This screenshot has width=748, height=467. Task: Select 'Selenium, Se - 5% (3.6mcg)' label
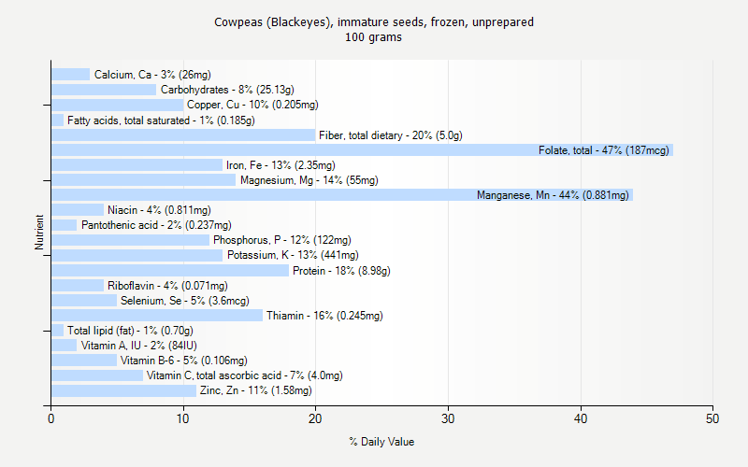point(185,300)
